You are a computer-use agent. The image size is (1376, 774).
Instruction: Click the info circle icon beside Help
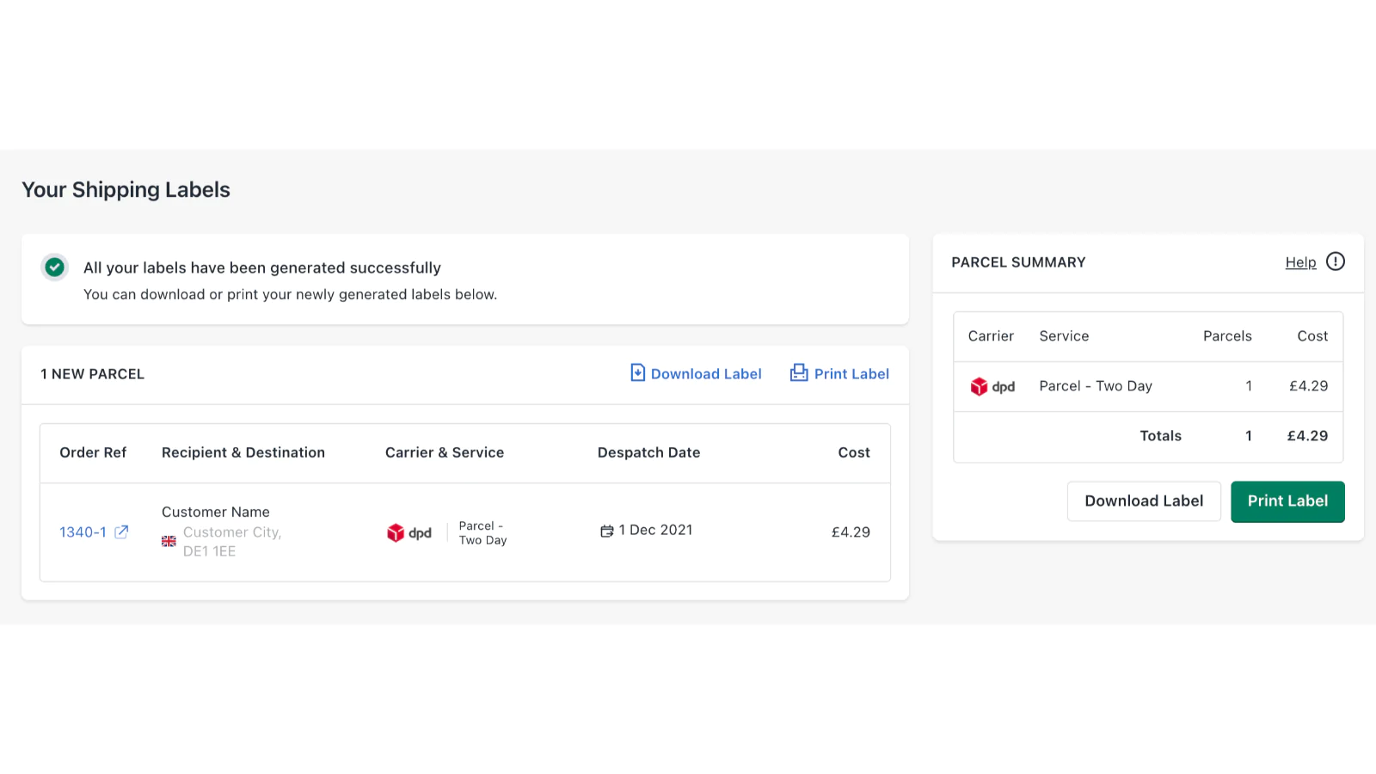pos(1335,261)
